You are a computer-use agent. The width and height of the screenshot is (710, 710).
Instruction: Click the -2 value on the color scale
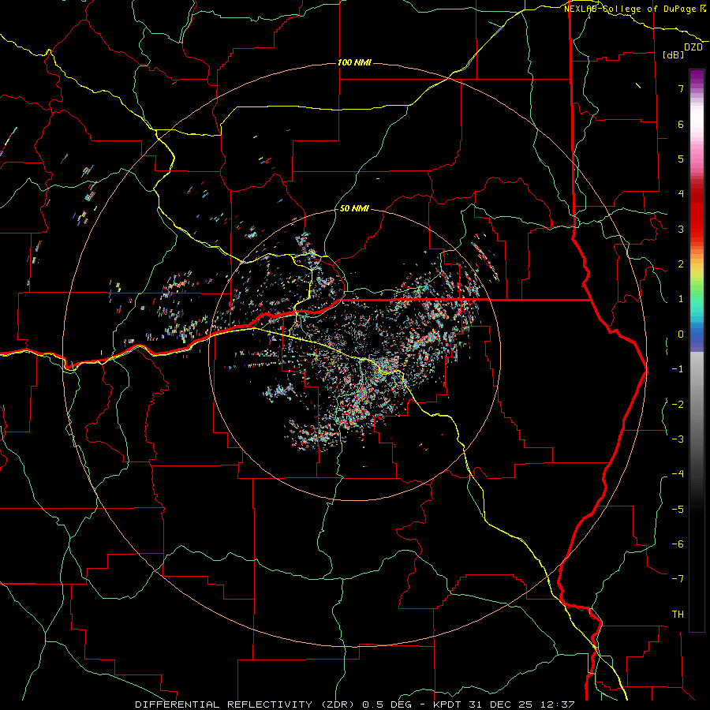pos(678,404)
